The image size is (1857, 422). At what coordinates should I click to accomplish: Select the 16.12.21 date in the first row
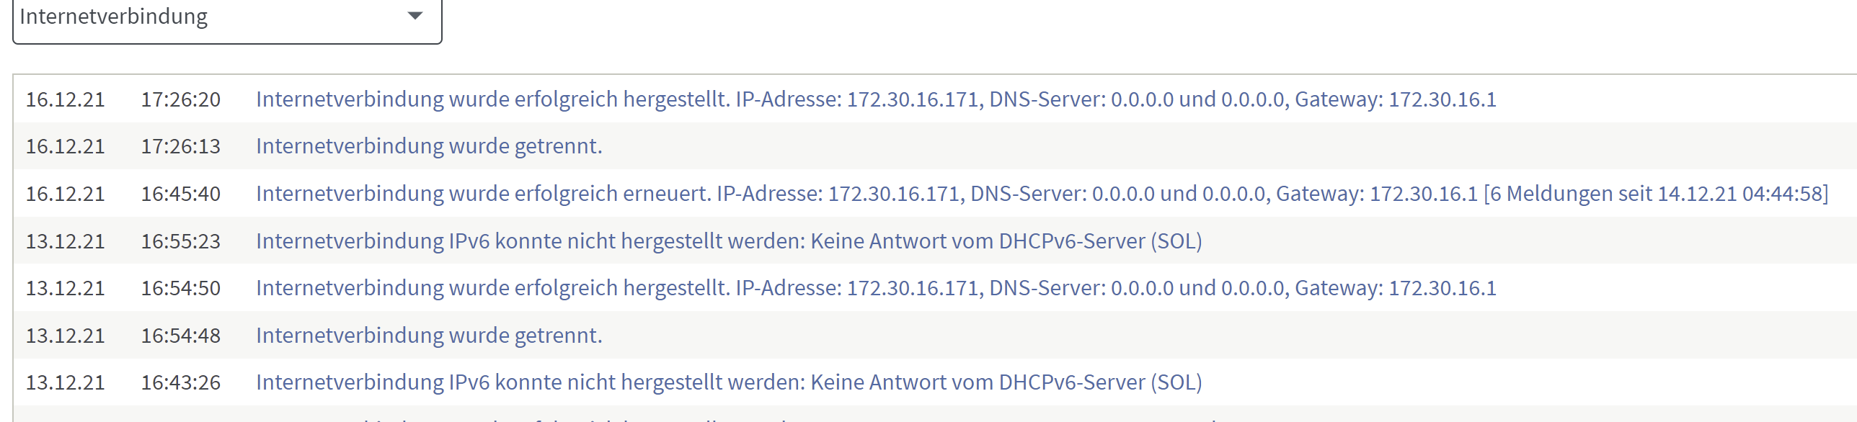[66, 99]
